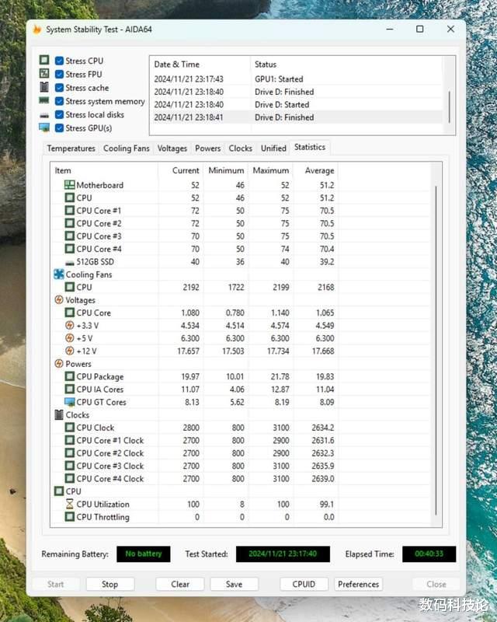Switch to the Unified tab
This screenshot has height=622, width=497.
(273, 149)
